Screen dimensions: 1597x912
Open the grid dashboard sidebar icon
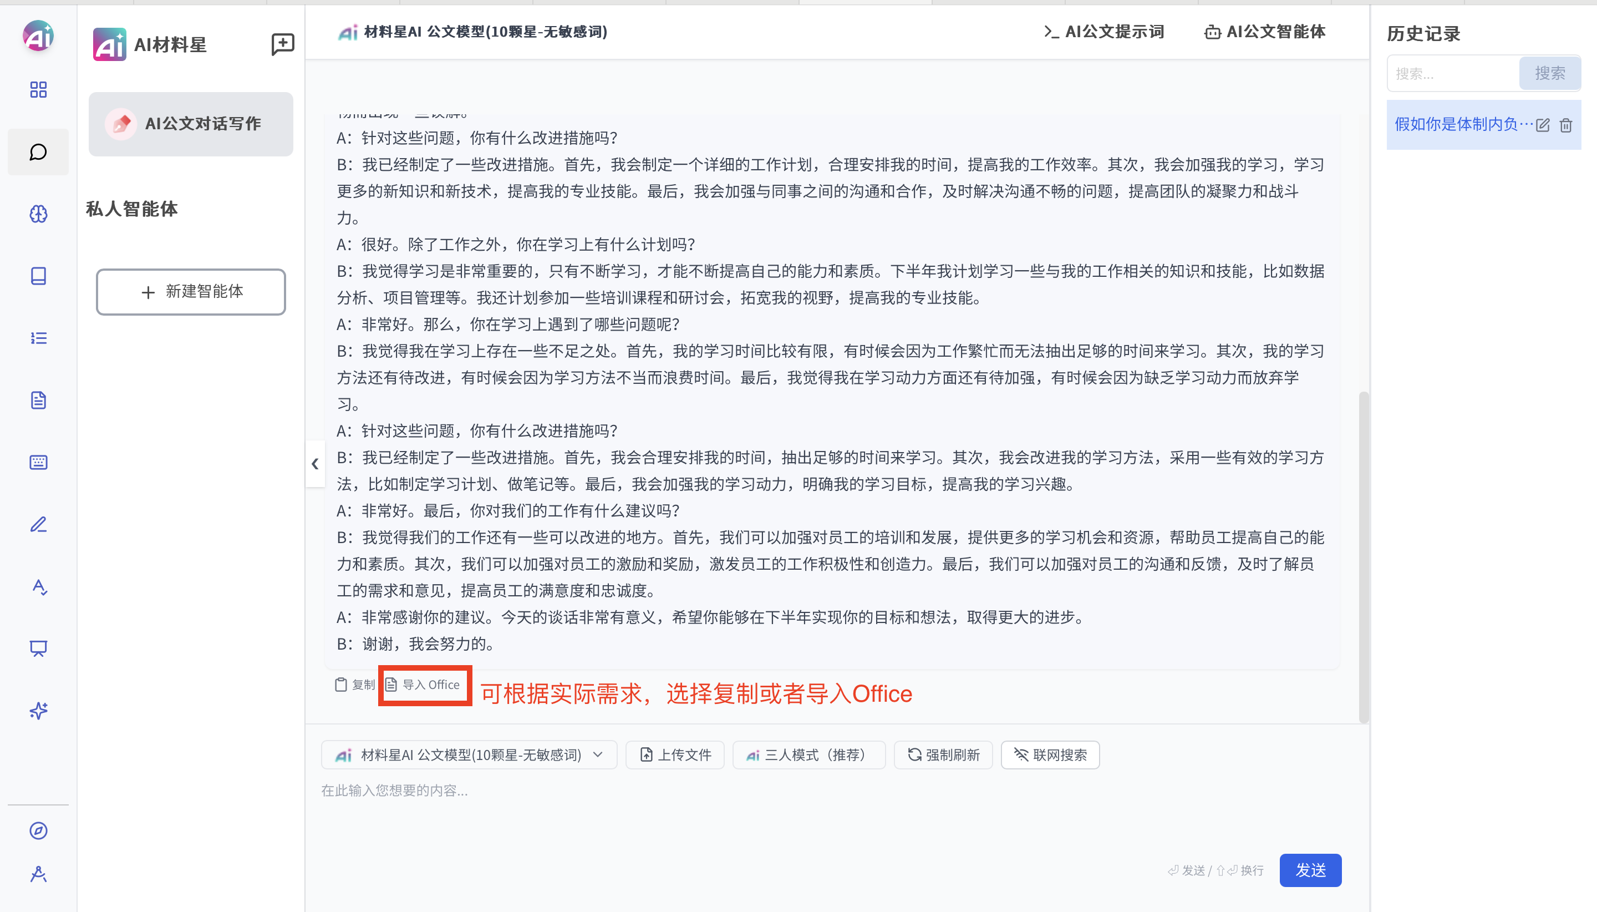[38, 89]
